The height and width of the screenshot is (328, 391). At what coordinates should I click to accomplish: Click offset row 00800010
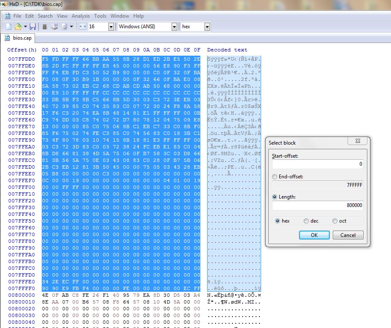pyautogui.click(x=22, y=302)
